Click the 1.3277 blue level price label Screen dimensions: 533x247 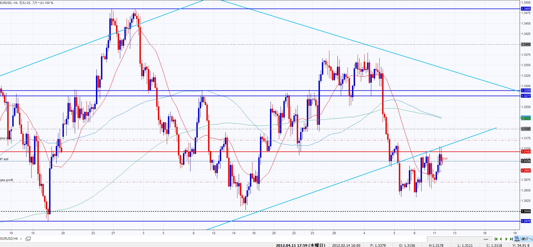[525, 96]
